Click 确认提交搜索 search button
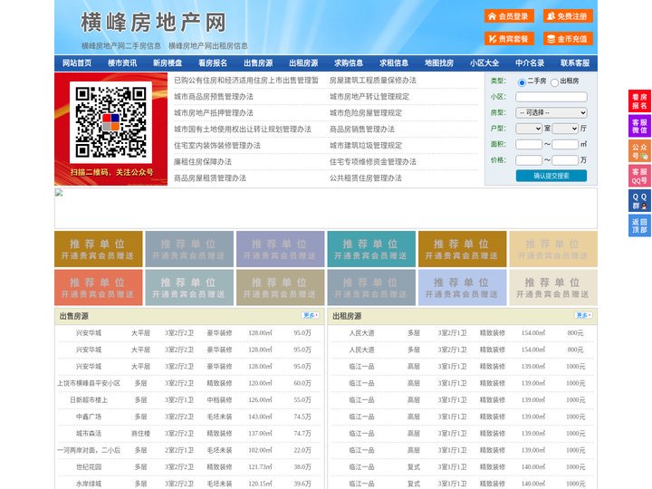The height and width of the screenshot is (489, 652). coord(551,176)
